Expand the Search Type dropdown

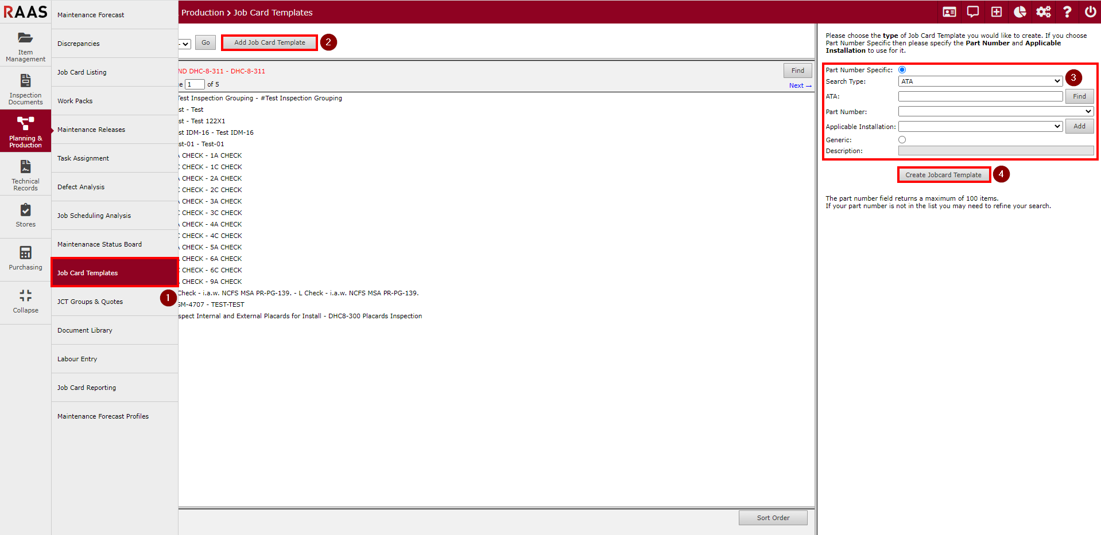pos(980,81)
